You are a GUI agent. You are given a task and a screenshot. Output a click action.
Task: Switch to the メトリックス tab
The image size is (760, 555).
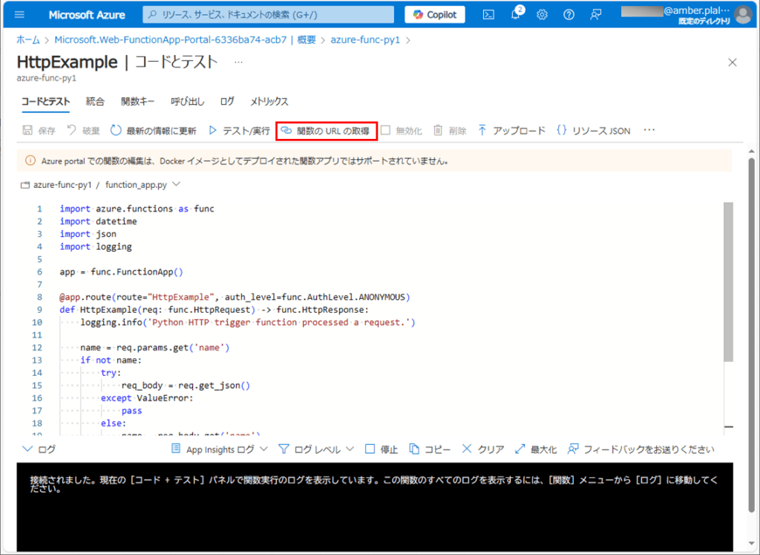(269, 101)
